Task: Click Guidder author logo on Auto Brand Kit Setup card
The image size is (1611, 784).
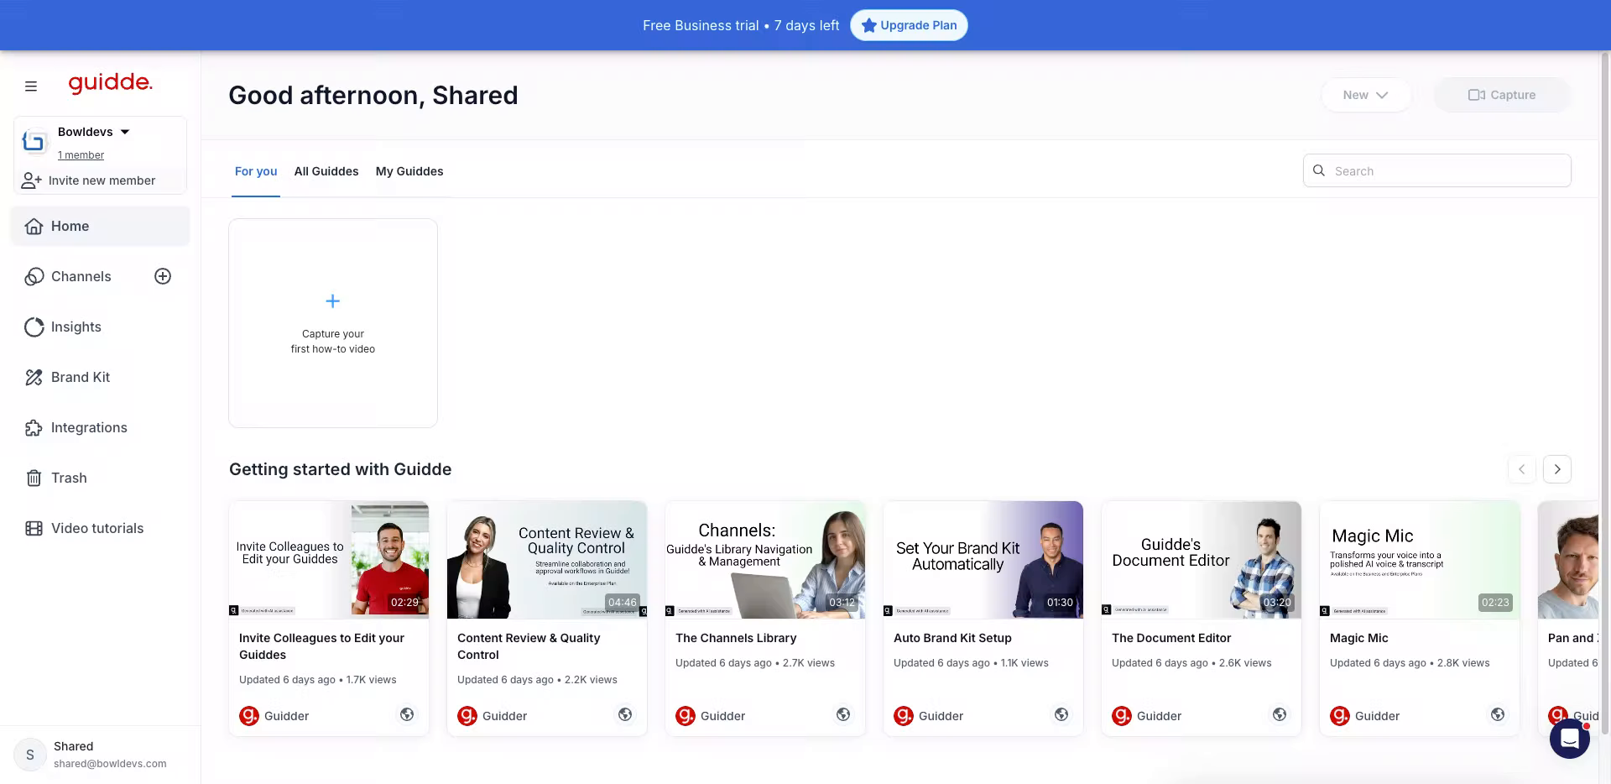Action: pos(904,715)
